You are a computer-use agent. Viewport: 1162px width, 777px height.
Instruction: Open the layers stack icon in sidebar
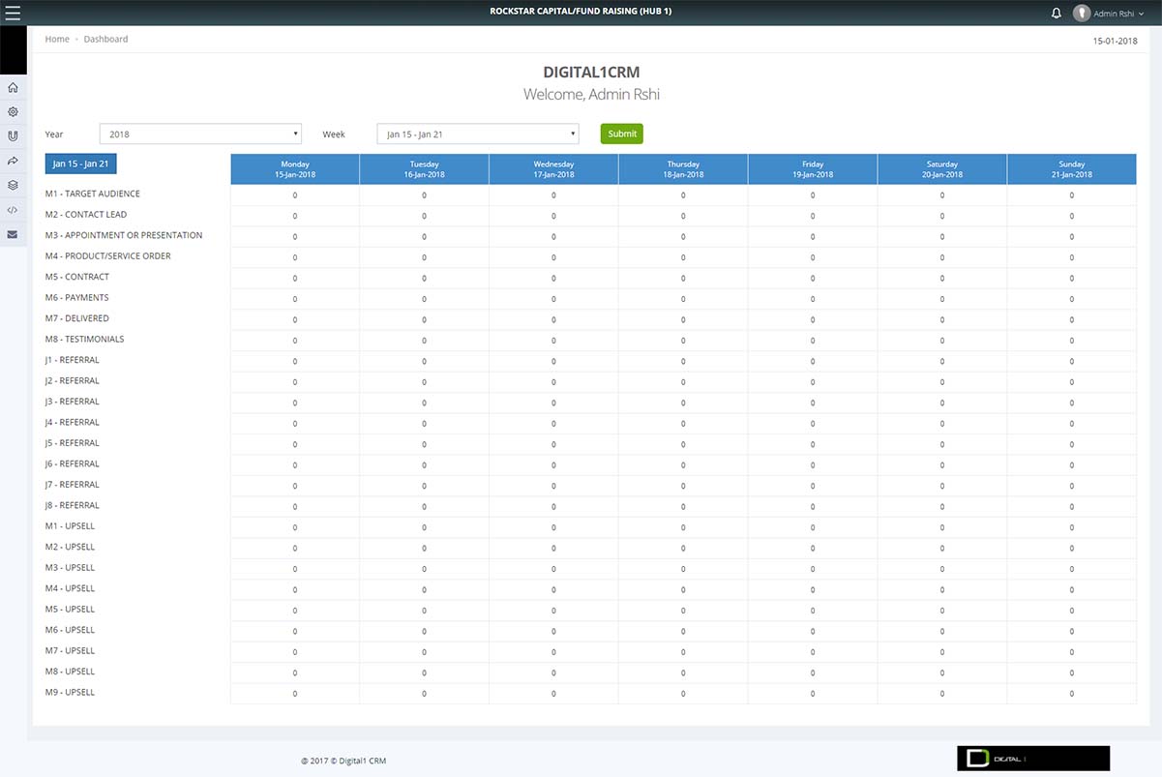[13, 185]
